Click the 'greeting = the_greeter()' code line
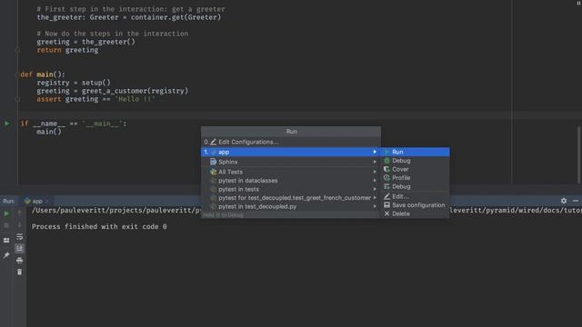This screenshot has width=582, height=327. [x=86, y=42]
